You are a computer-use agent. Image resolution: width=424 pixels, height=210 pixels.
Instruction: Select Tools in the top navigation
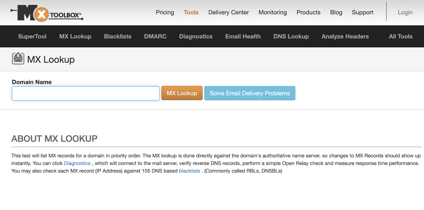point(191,12)
